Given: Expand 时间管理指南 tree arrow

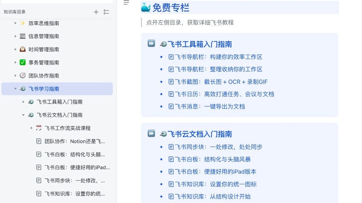Looking at the screenshot, I should tap(16, 49).
